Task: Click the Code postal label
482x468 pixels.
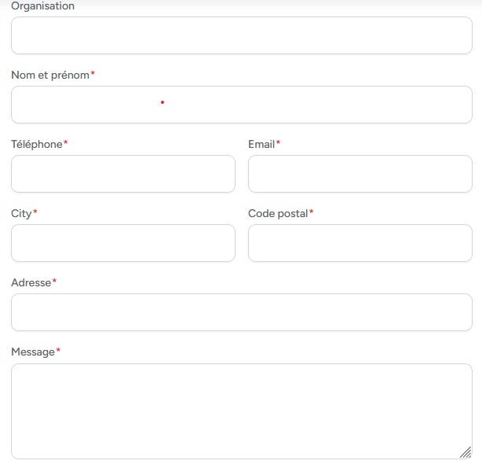Action: click(278, 213)
